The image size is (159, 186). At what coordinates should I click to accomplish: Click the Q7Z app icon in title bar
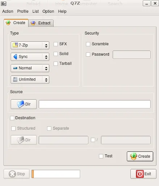(x=4, y=4)
